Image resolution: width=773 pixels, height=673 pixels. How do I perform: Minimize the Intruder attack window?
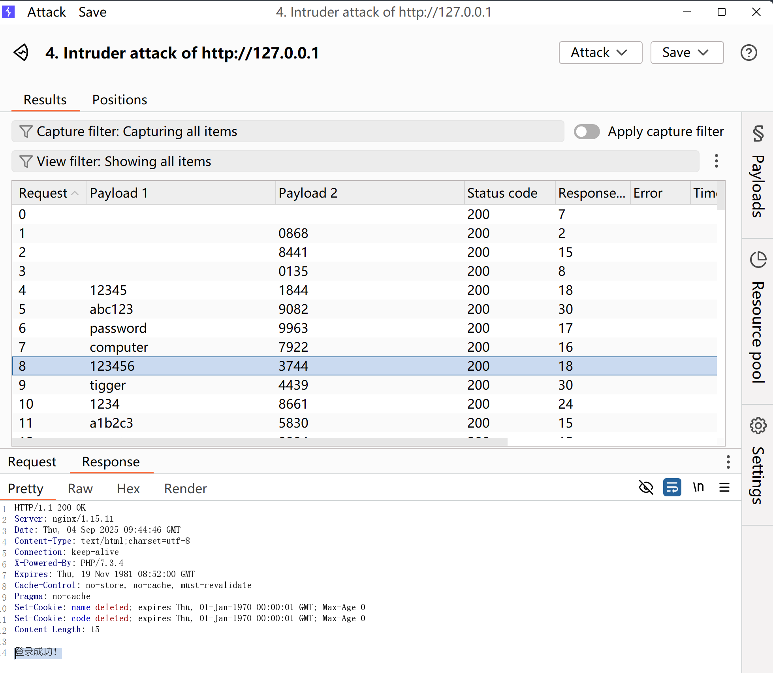pos(687,12)
